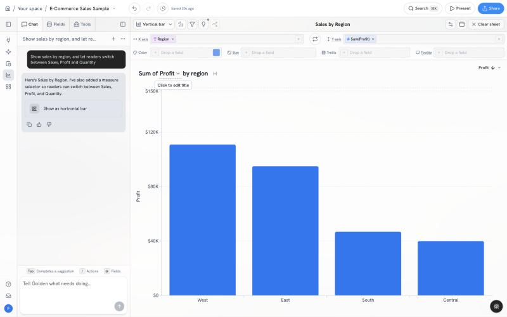
Task: Open Trellis field add dropdown
Action: point(344,53)
